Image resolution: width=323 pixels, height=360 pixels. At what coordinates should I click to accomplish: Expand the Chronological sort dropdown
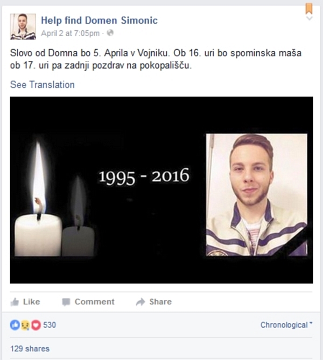click(x=286, y=325)
